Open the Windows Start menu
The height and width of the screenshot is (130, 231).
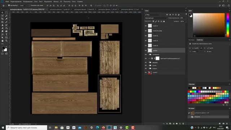(3, 127)
